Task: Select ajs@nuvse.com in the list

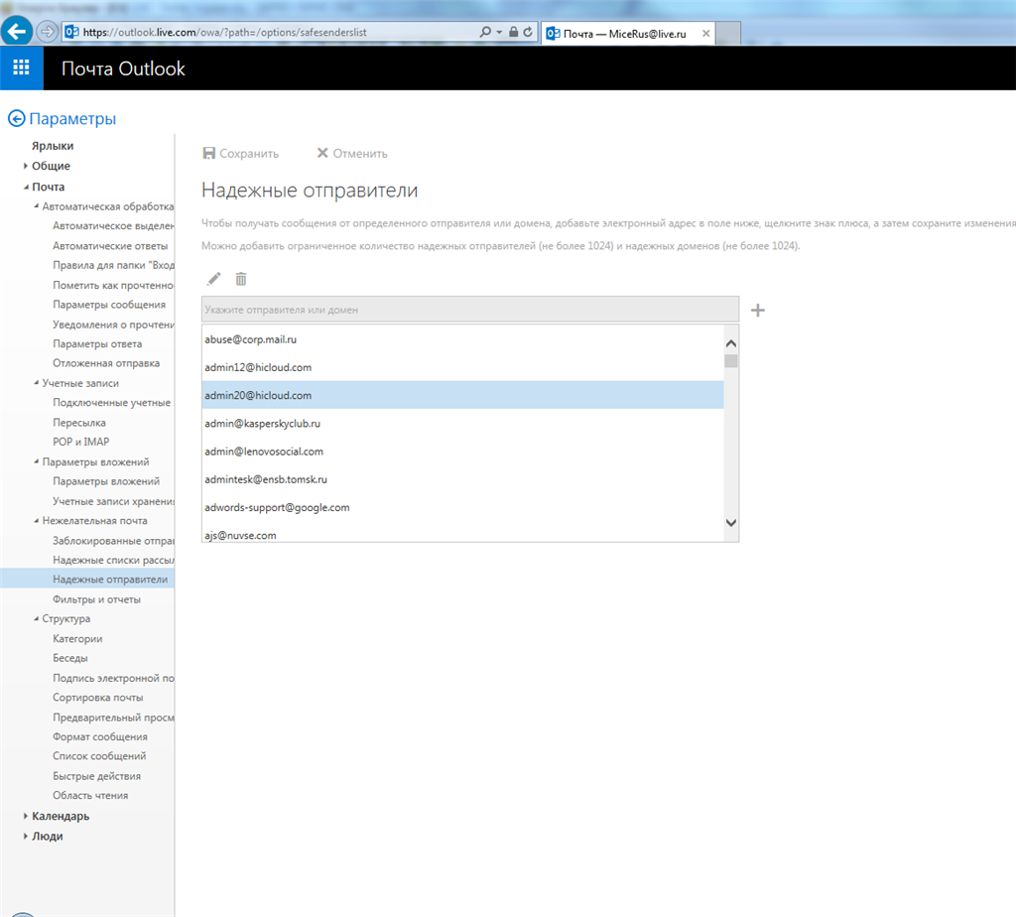Action: (462, 534)
